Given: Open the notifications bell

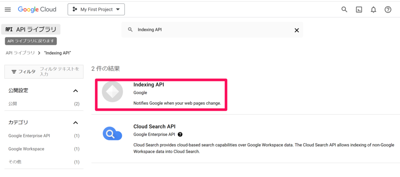Looking at the screenshot, I should click(x=373, y=10).
